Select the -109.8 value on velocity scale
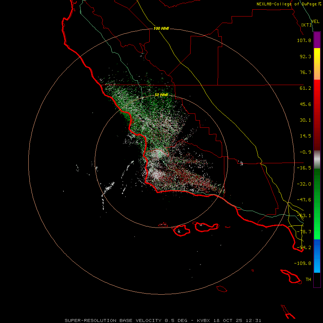The image size is (323, 323). pos(303,263)
